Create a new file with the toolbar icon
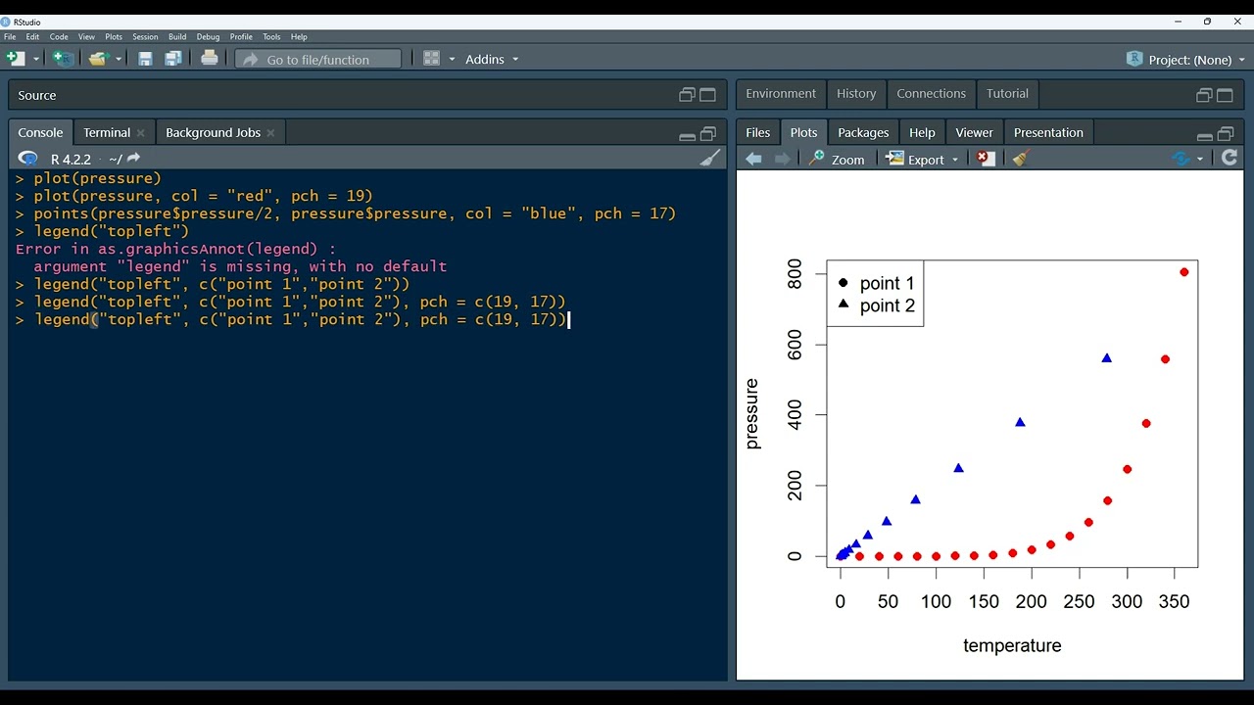Image resolution: width=1254 pixels, height=705 pixels. (16, 59)
